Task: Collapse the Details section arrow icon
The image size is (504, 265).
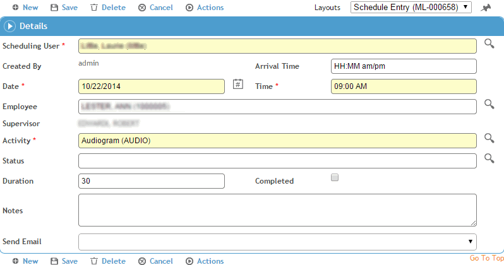Action: pyautogui.click(x=9, y=26)
